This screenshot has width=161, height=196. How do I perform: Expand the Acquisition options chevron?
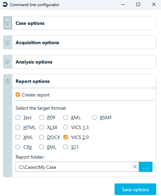click(7, 42)
